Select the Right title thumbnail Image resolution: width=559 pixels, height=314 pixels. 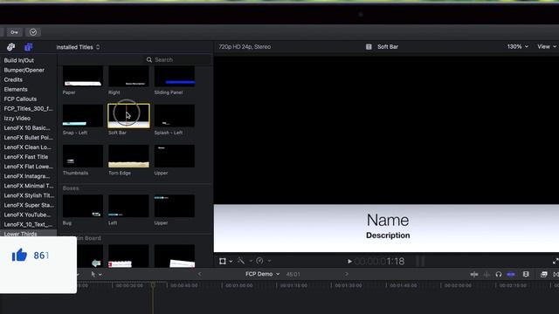128,76
